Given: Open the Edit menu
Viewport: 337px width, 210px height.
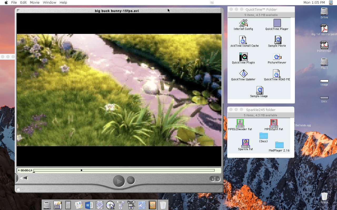Looking at the screenshot, I should coord(23,2).
